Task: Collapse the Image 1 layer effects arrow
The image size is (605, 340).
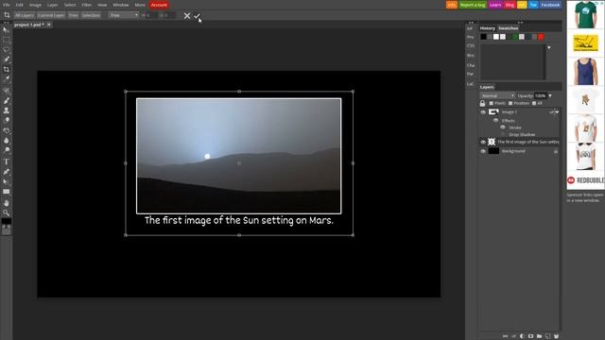Action: 557,112
